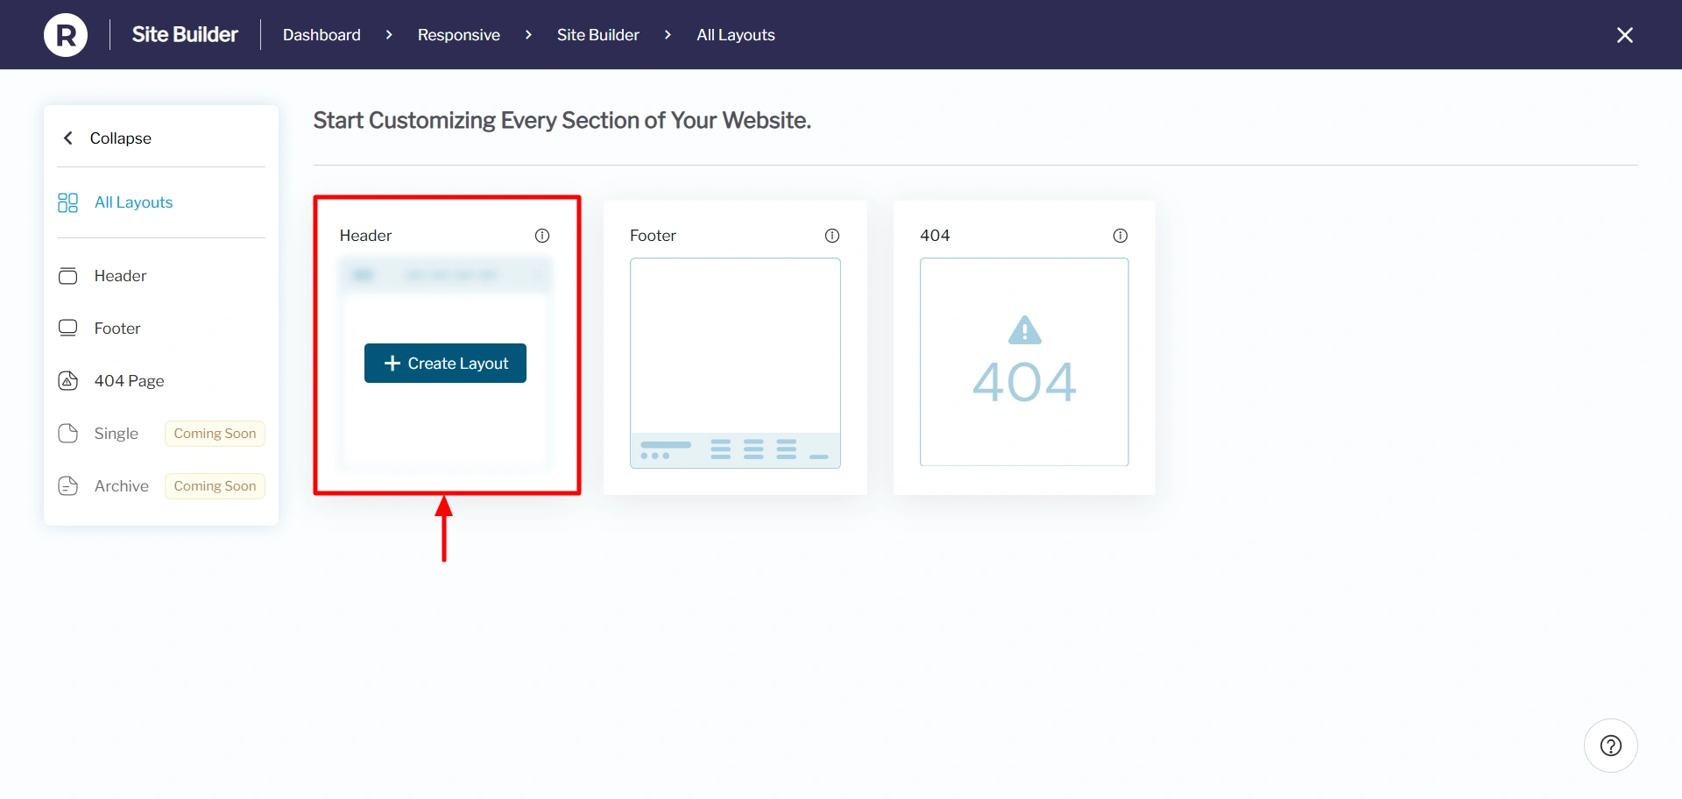Image resolution: width=1682 pixels, height=799 pixels.
Task: Open the Header sidebar item
Action: click(120, 276)
